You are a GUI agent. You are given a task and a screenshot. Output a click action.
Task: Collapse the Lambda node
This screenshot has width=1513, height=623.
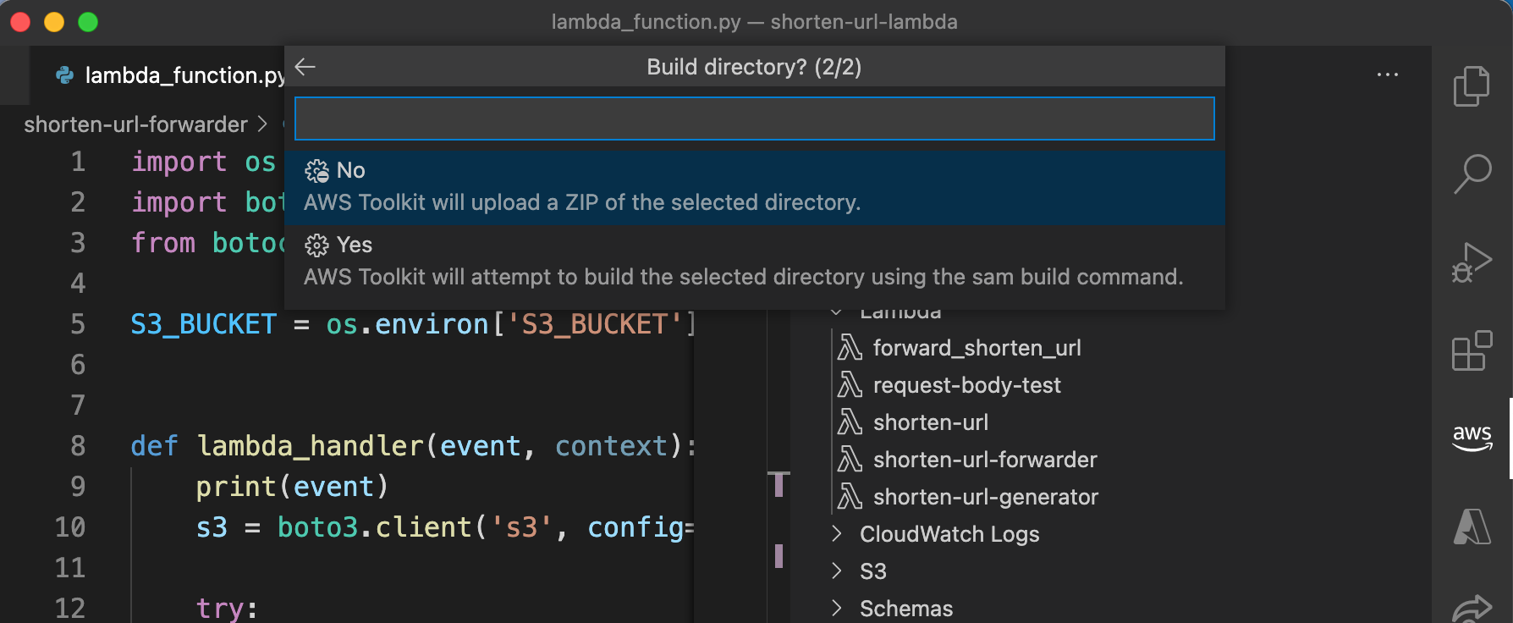tap(836, 312)
